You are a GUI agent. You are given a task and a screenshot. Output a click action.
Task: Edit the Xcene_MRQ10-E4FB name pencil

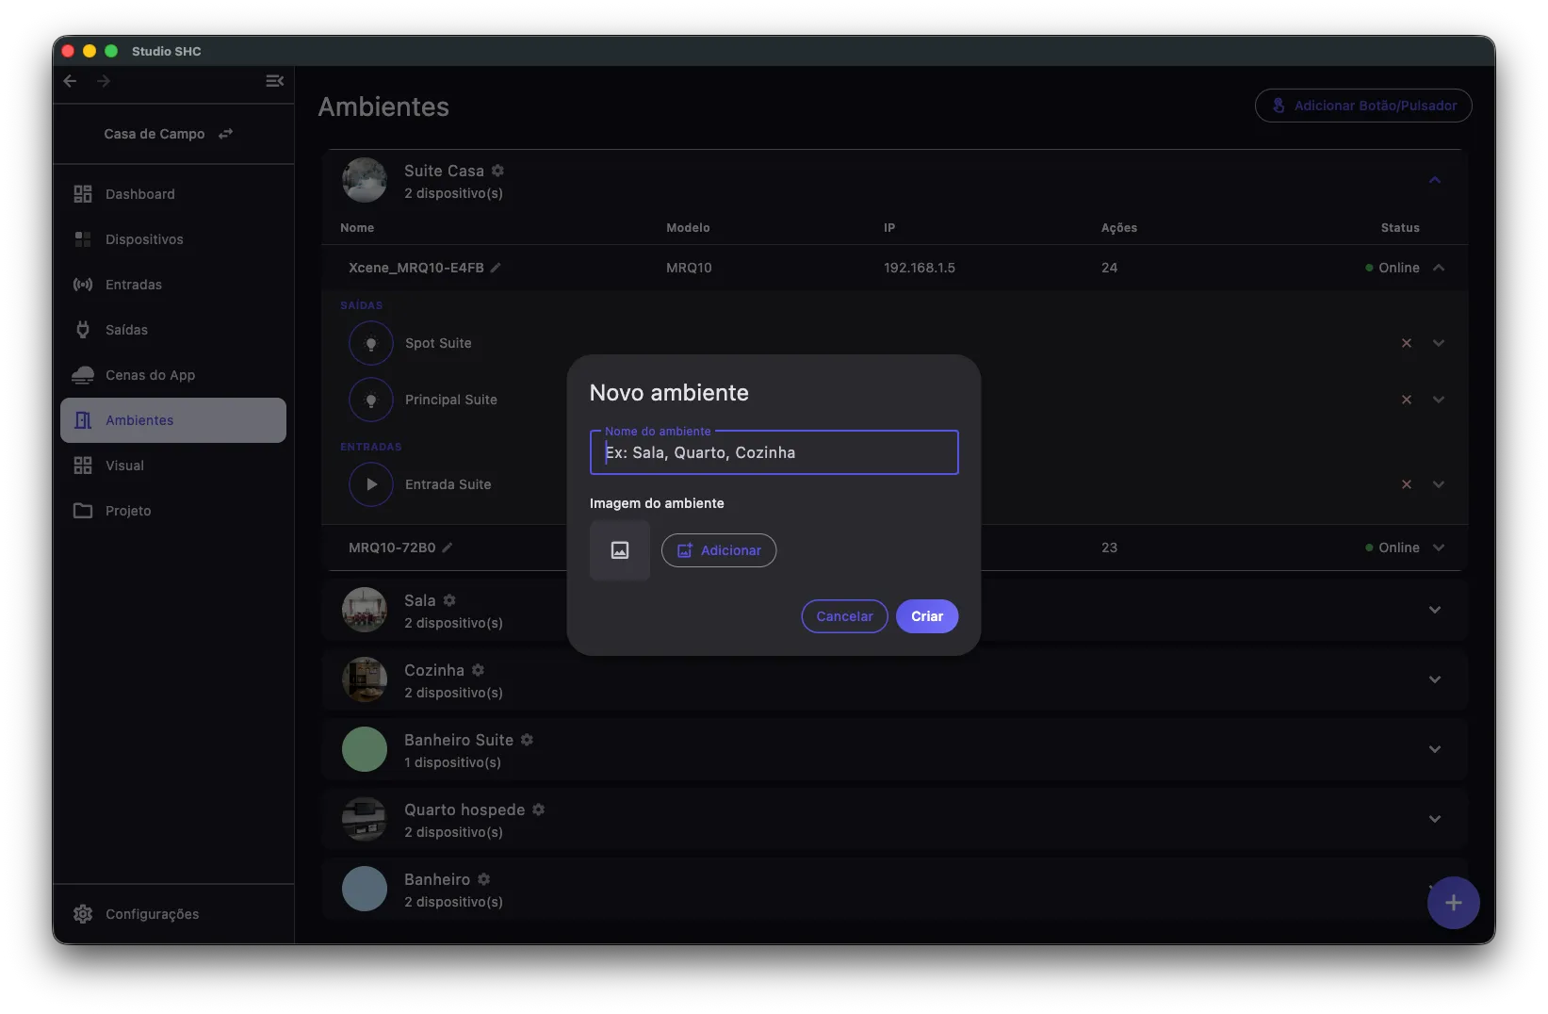click(x=496, y=268)
